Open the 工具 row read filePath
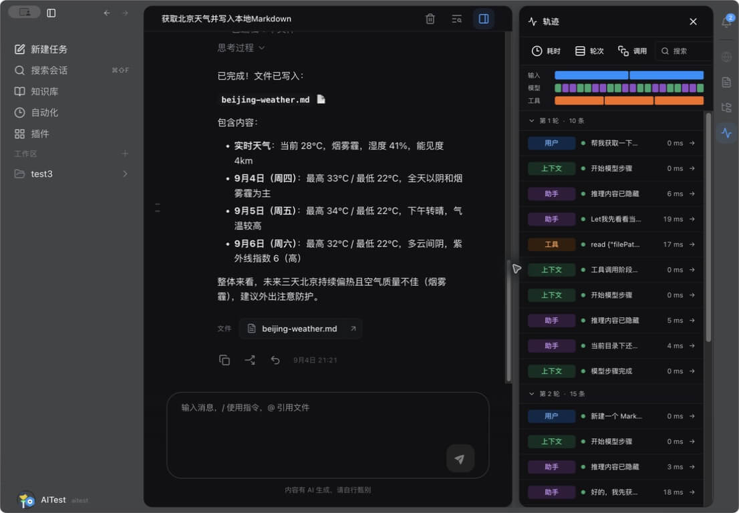Image resolution: width=739 pixels, height=513 pixels. tap(612, 244)
